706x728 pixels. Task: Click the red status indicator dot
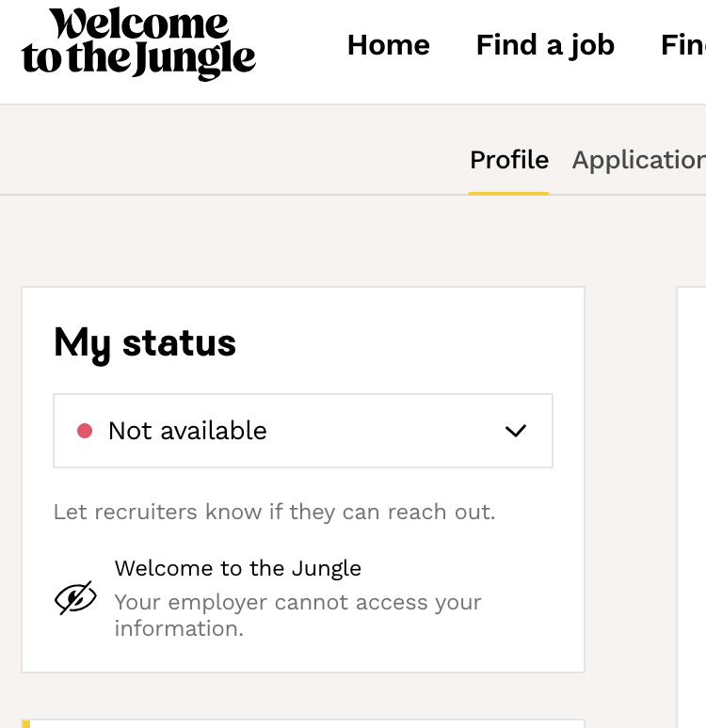click(85, 431)
